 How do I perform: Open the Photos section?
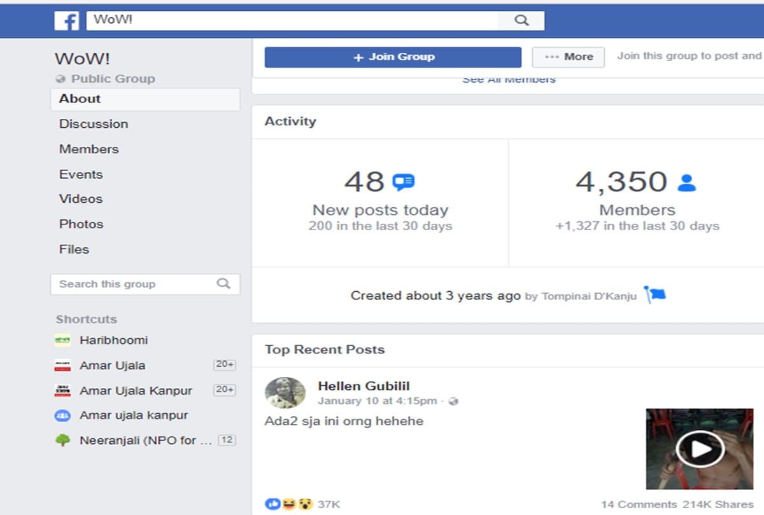pyautogui.click(x=81, y=224)
